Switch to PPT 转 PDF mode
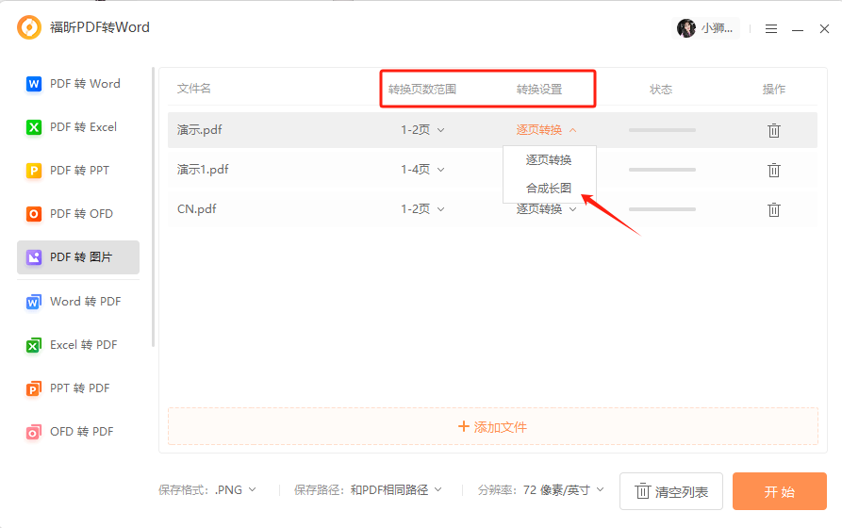This screenshot has height=528, width=842. (x=78, y=388)
